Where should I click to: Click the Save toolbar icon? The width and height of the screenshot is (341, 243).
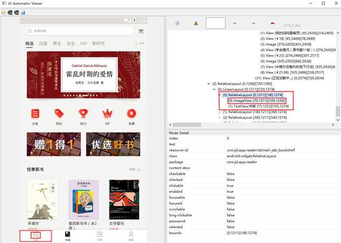coord(23,12)
